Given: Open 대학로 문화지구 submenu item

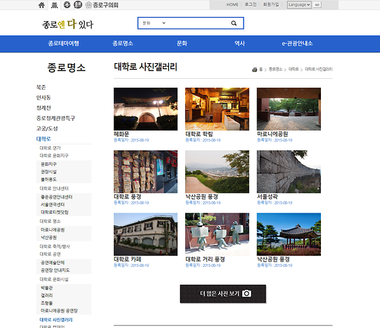Looking at the screenshot, I should tap(54, 156).
